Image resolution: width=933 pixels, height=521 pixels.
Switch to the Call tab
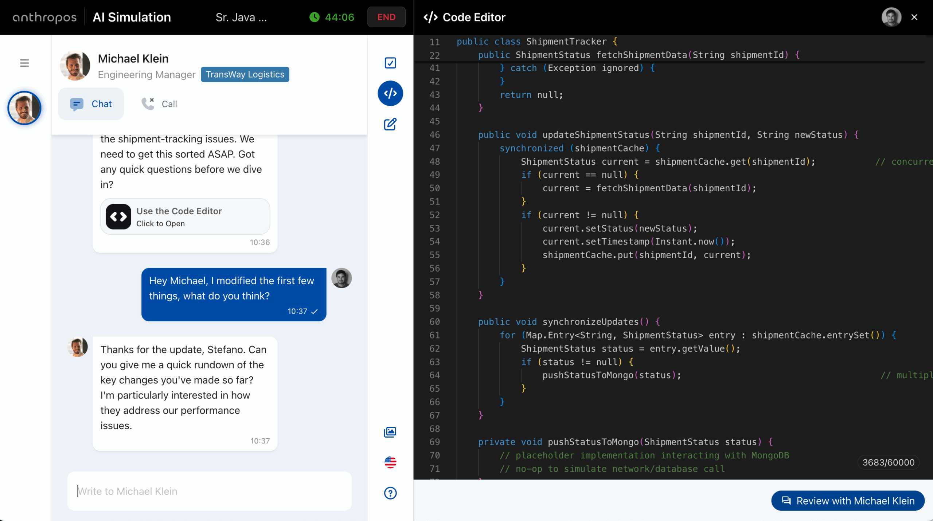click(x=159, y=104)
